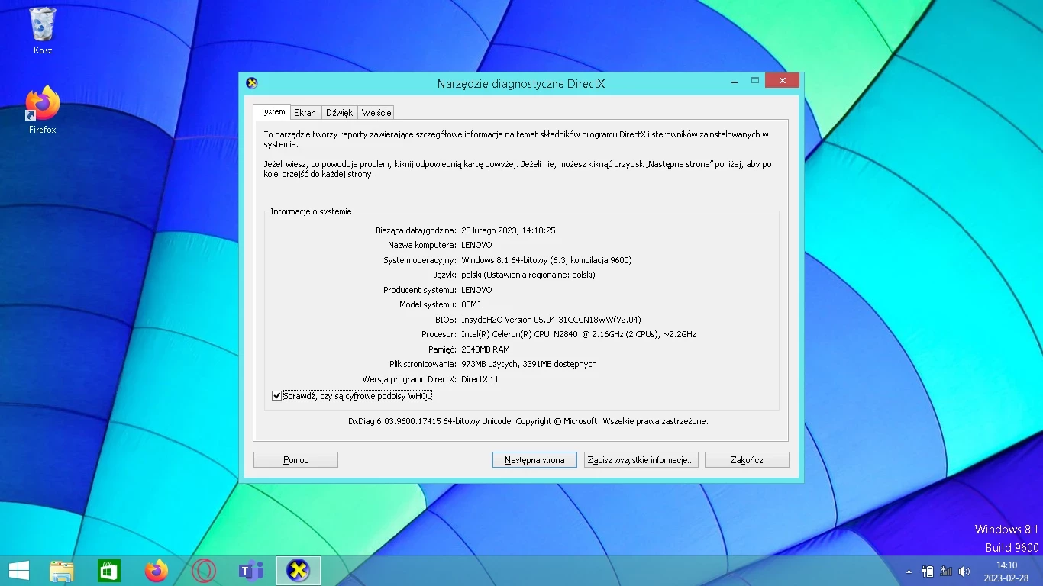Viewport: 1043px width, 586px height.
Task: Click Windows 8.1 64-bitowy OS value
Action: click(x=547, y=260)
